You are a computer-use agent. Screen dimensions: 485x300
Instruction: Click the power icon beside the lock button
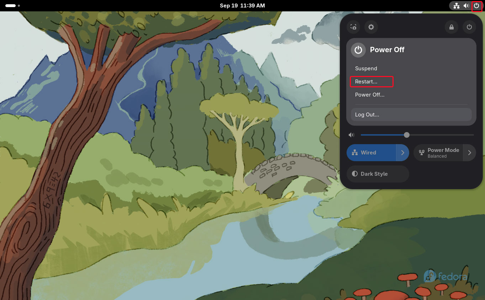pos(469,27)
